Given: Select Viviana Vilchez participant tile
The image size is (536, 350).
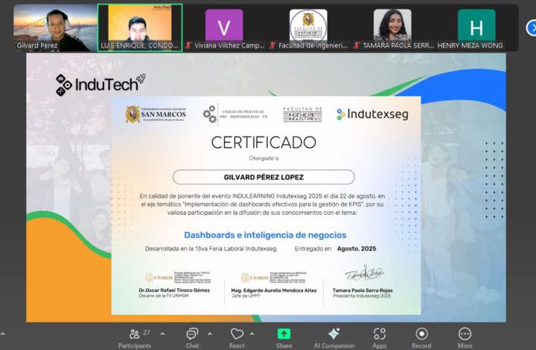Looking at the screenshot, I should [x=224, y=28].
